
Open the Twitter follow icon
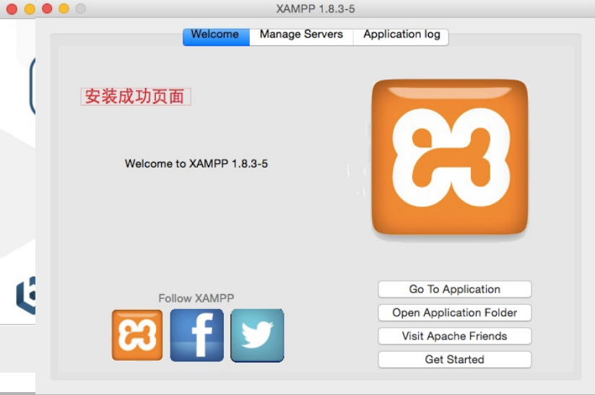pos(257,336)
